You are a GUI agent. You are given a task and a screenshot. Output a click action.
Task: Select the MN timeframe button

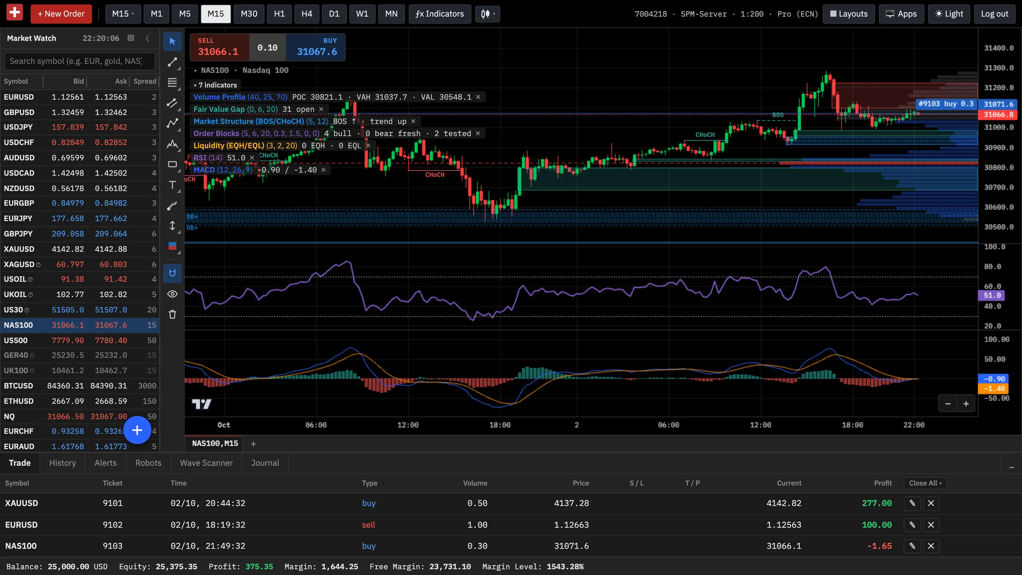391,14
